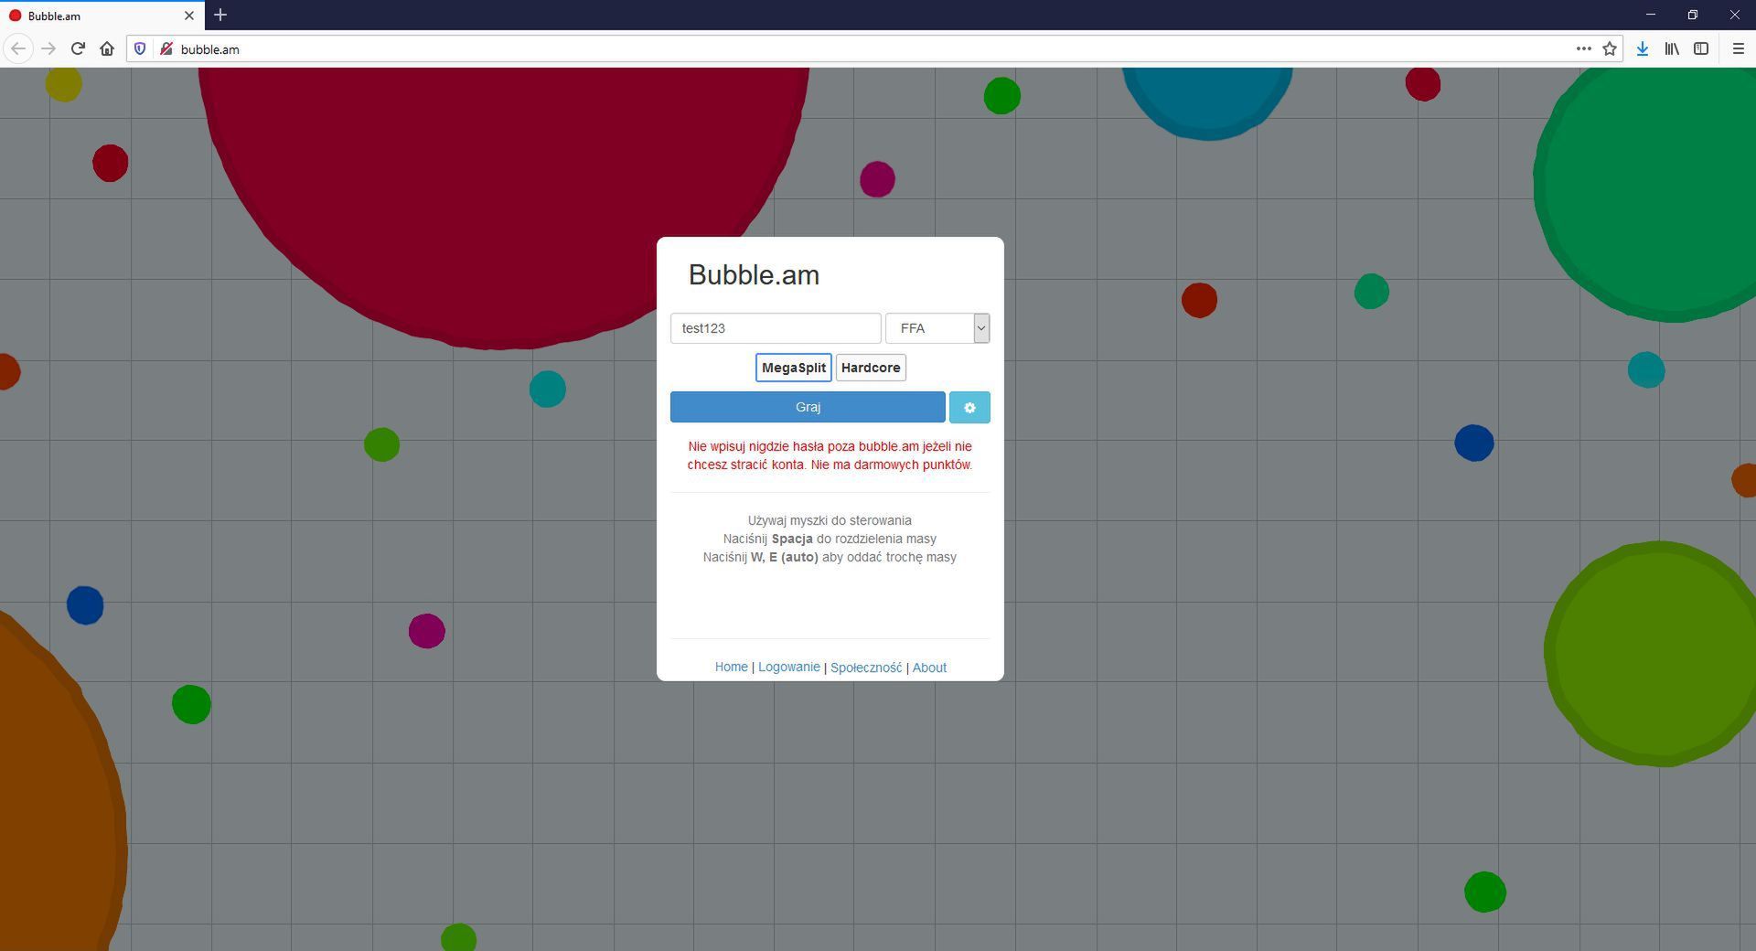The height and width of the screenshot is (951, 1756).
Task: Open game settings gear button
Action: [x=969, y=408]
